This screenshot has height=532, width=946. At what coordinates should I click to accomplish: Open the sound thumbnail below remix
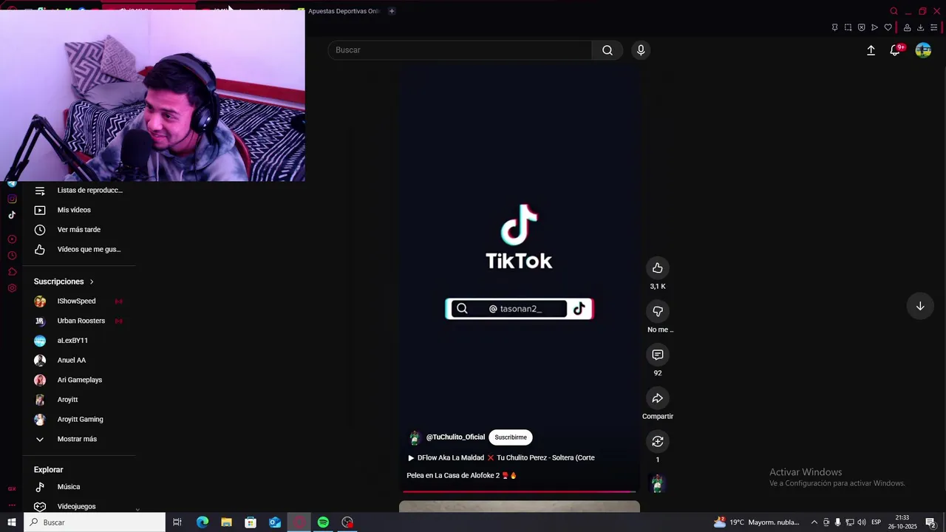[x=657, y=484]
